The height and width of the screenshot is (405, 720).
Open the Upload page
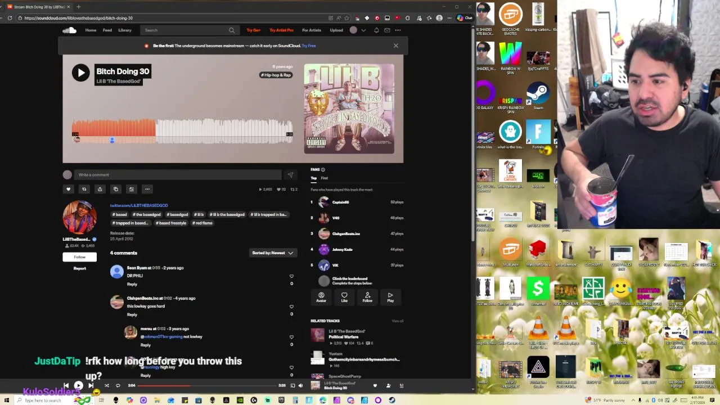click(336, 30)
